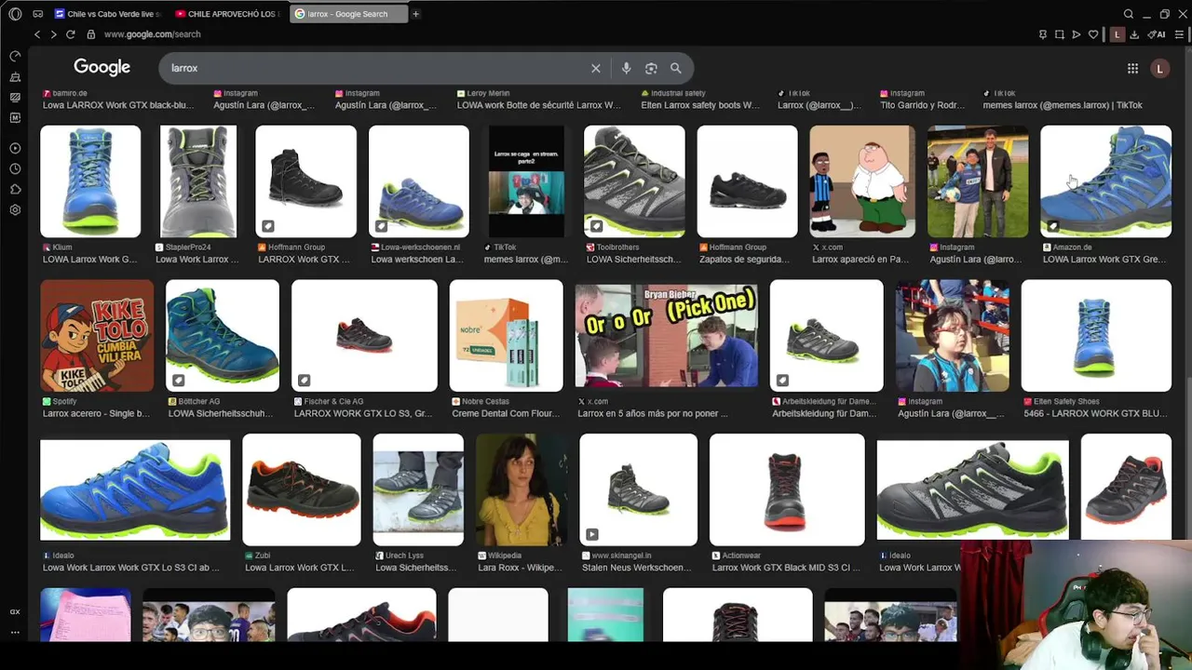Image resolution: width=1192 pixels, height=670 pixels.
Task: Open the AI assistant icon in toolbar
Action: tap(1158, 34)
